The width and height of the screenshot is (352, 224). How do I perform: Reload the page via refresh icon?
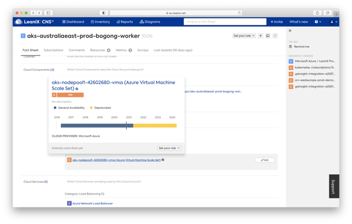(240, 13)
